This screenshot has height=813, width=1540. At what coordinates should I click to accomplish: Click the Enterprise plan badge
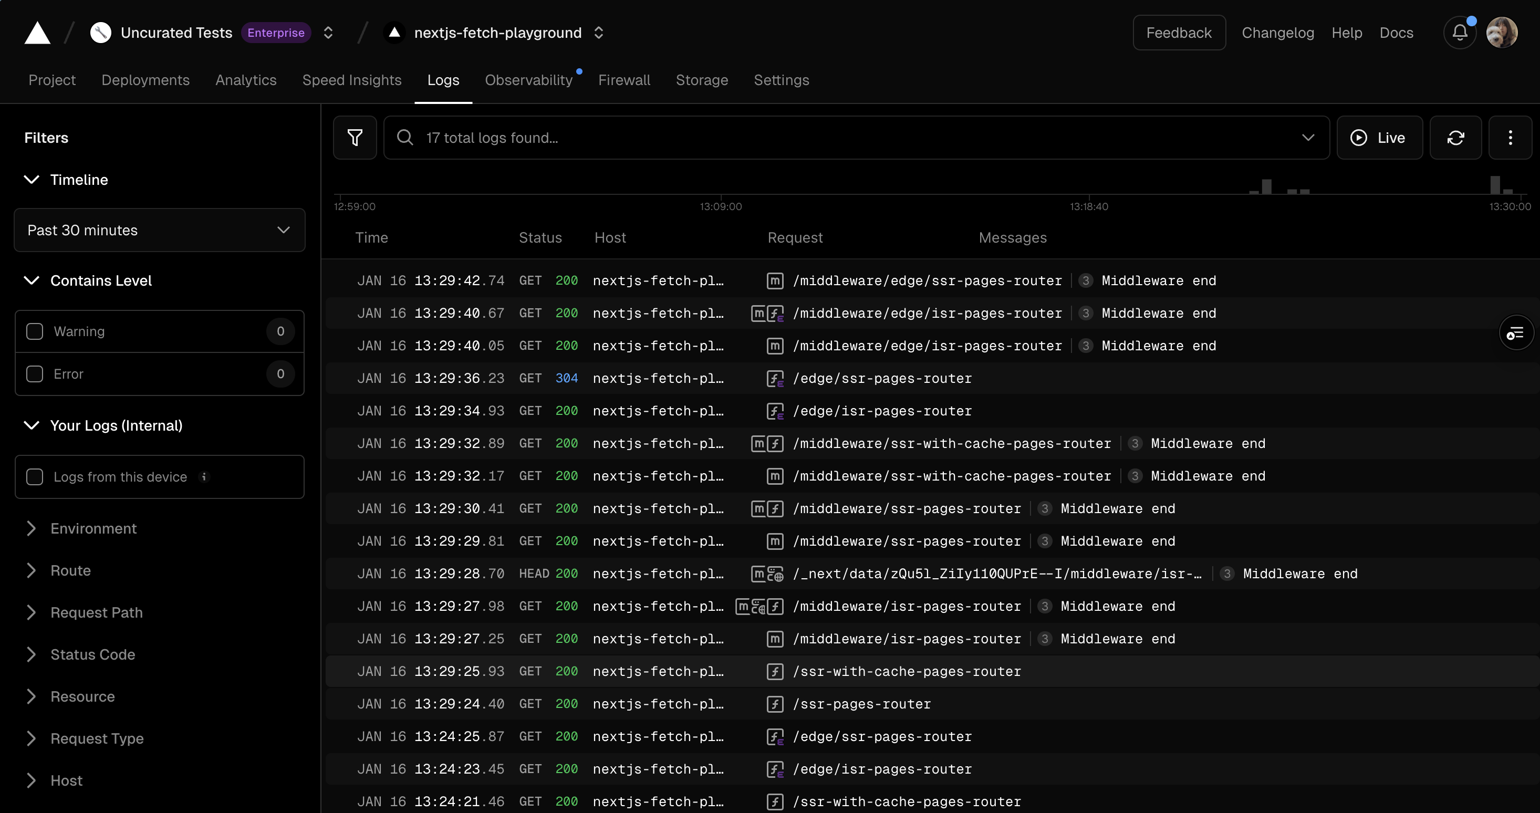tap(276, 33)
